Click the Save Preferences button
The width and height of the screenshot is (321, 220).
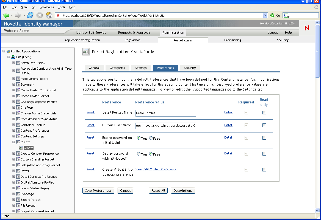pyautogui.click(x=98, y=191)
